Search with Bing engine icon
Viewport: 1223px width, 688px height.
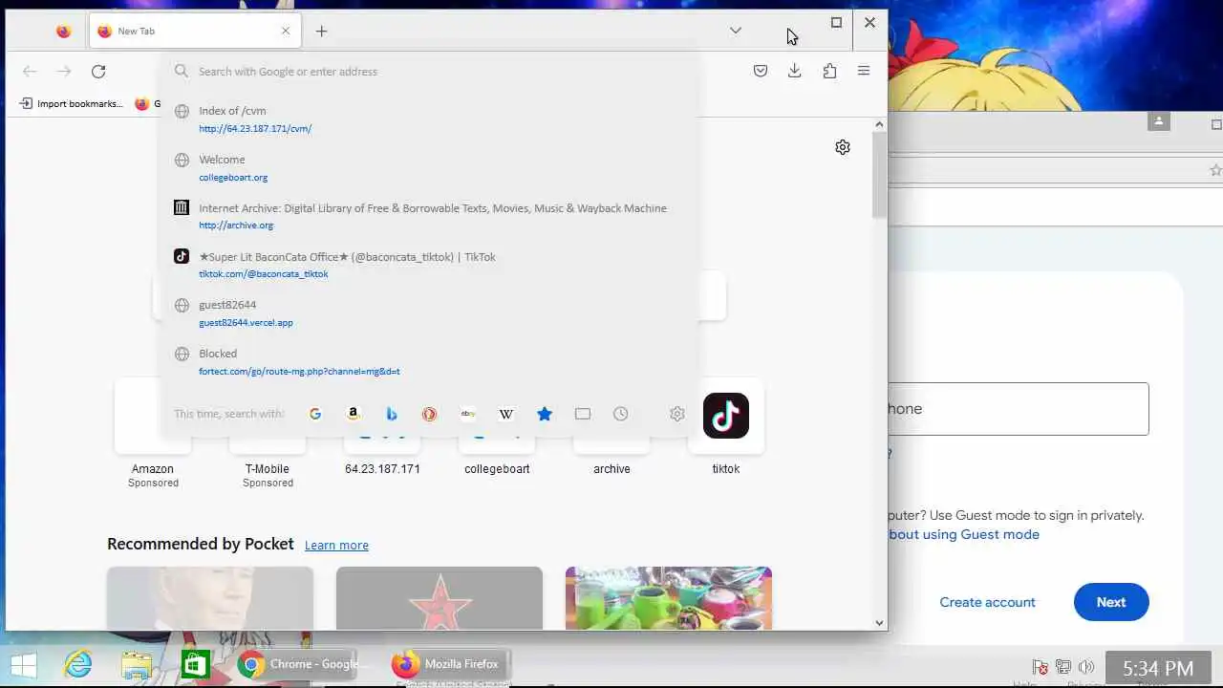(x=392, y=414)
